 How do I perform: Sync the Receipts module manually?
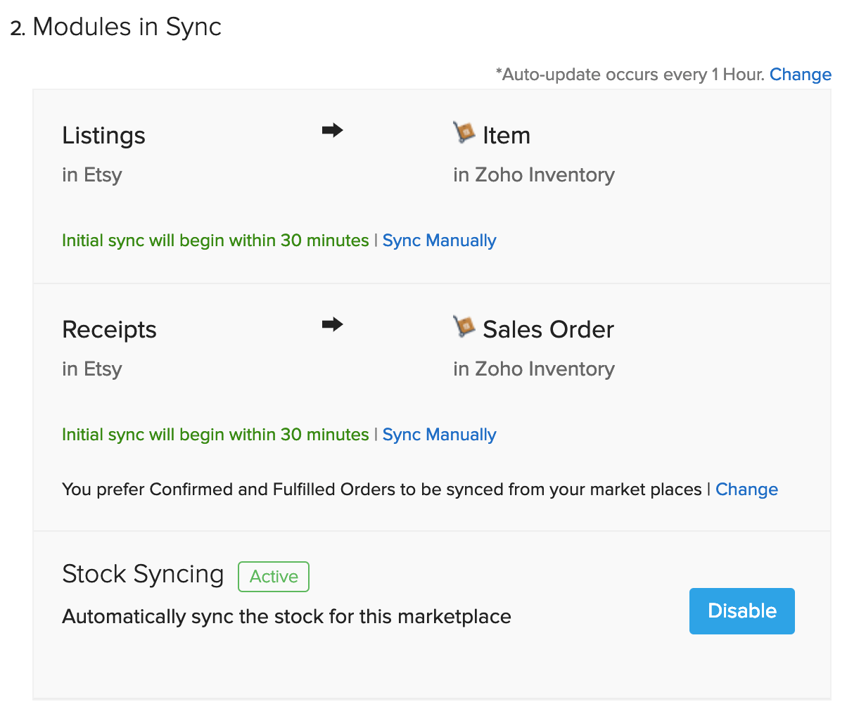click(439, 434)
